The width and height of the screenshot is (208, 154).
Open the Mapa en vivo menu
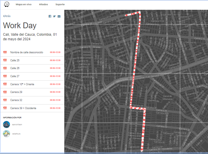24,4
